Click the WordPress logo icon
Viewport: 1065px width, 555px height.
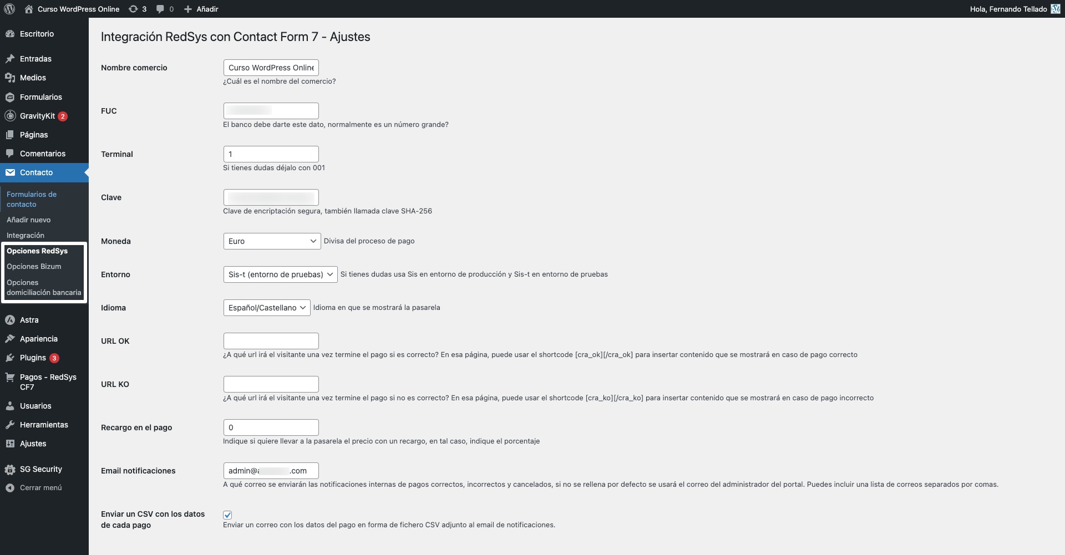(x=9, y=9)
